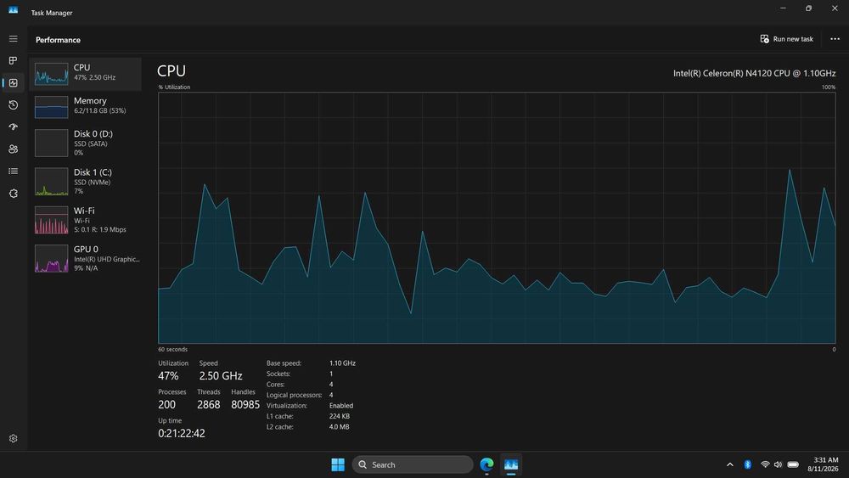This screenshot has height=478, width=849.
Task: Click the Bluetooth tray icon
Action: click(748, 464)
